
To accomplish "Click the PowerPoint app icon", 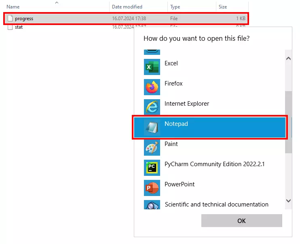I will click(x=152, y=188).
